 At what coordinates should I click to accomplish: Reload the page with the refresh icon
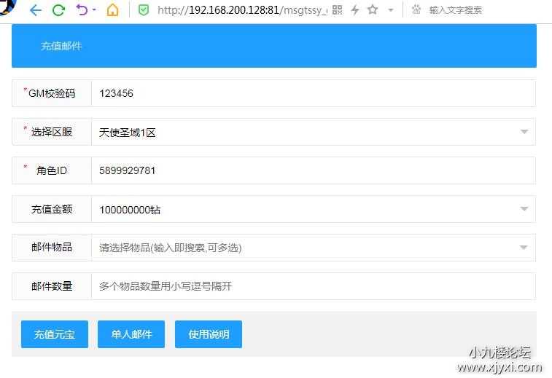click(58, 10)
